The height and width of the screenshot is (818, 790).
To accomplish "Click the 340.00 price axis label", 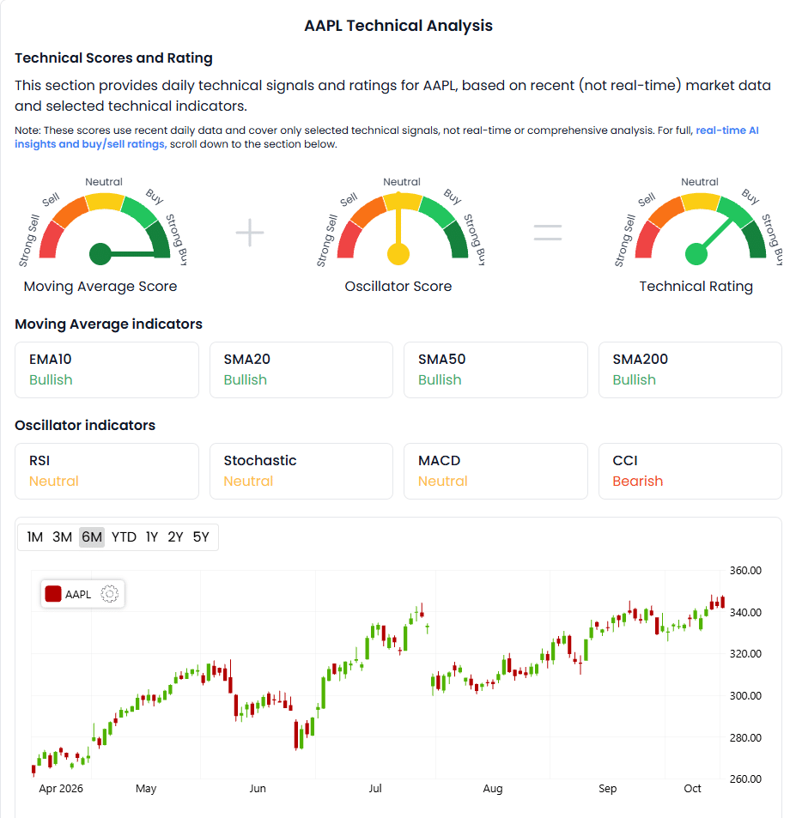I will pyautogui.click(x=745, y=613).
